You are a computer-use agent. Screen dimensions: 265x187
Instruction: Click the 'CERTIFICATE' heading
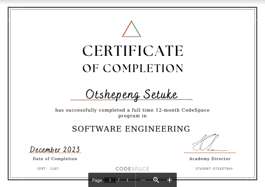tap(133, 51)
